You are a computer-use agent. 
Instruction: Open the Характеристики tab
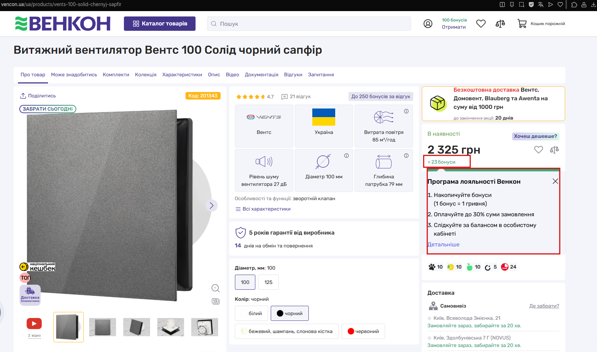point(182,75)
